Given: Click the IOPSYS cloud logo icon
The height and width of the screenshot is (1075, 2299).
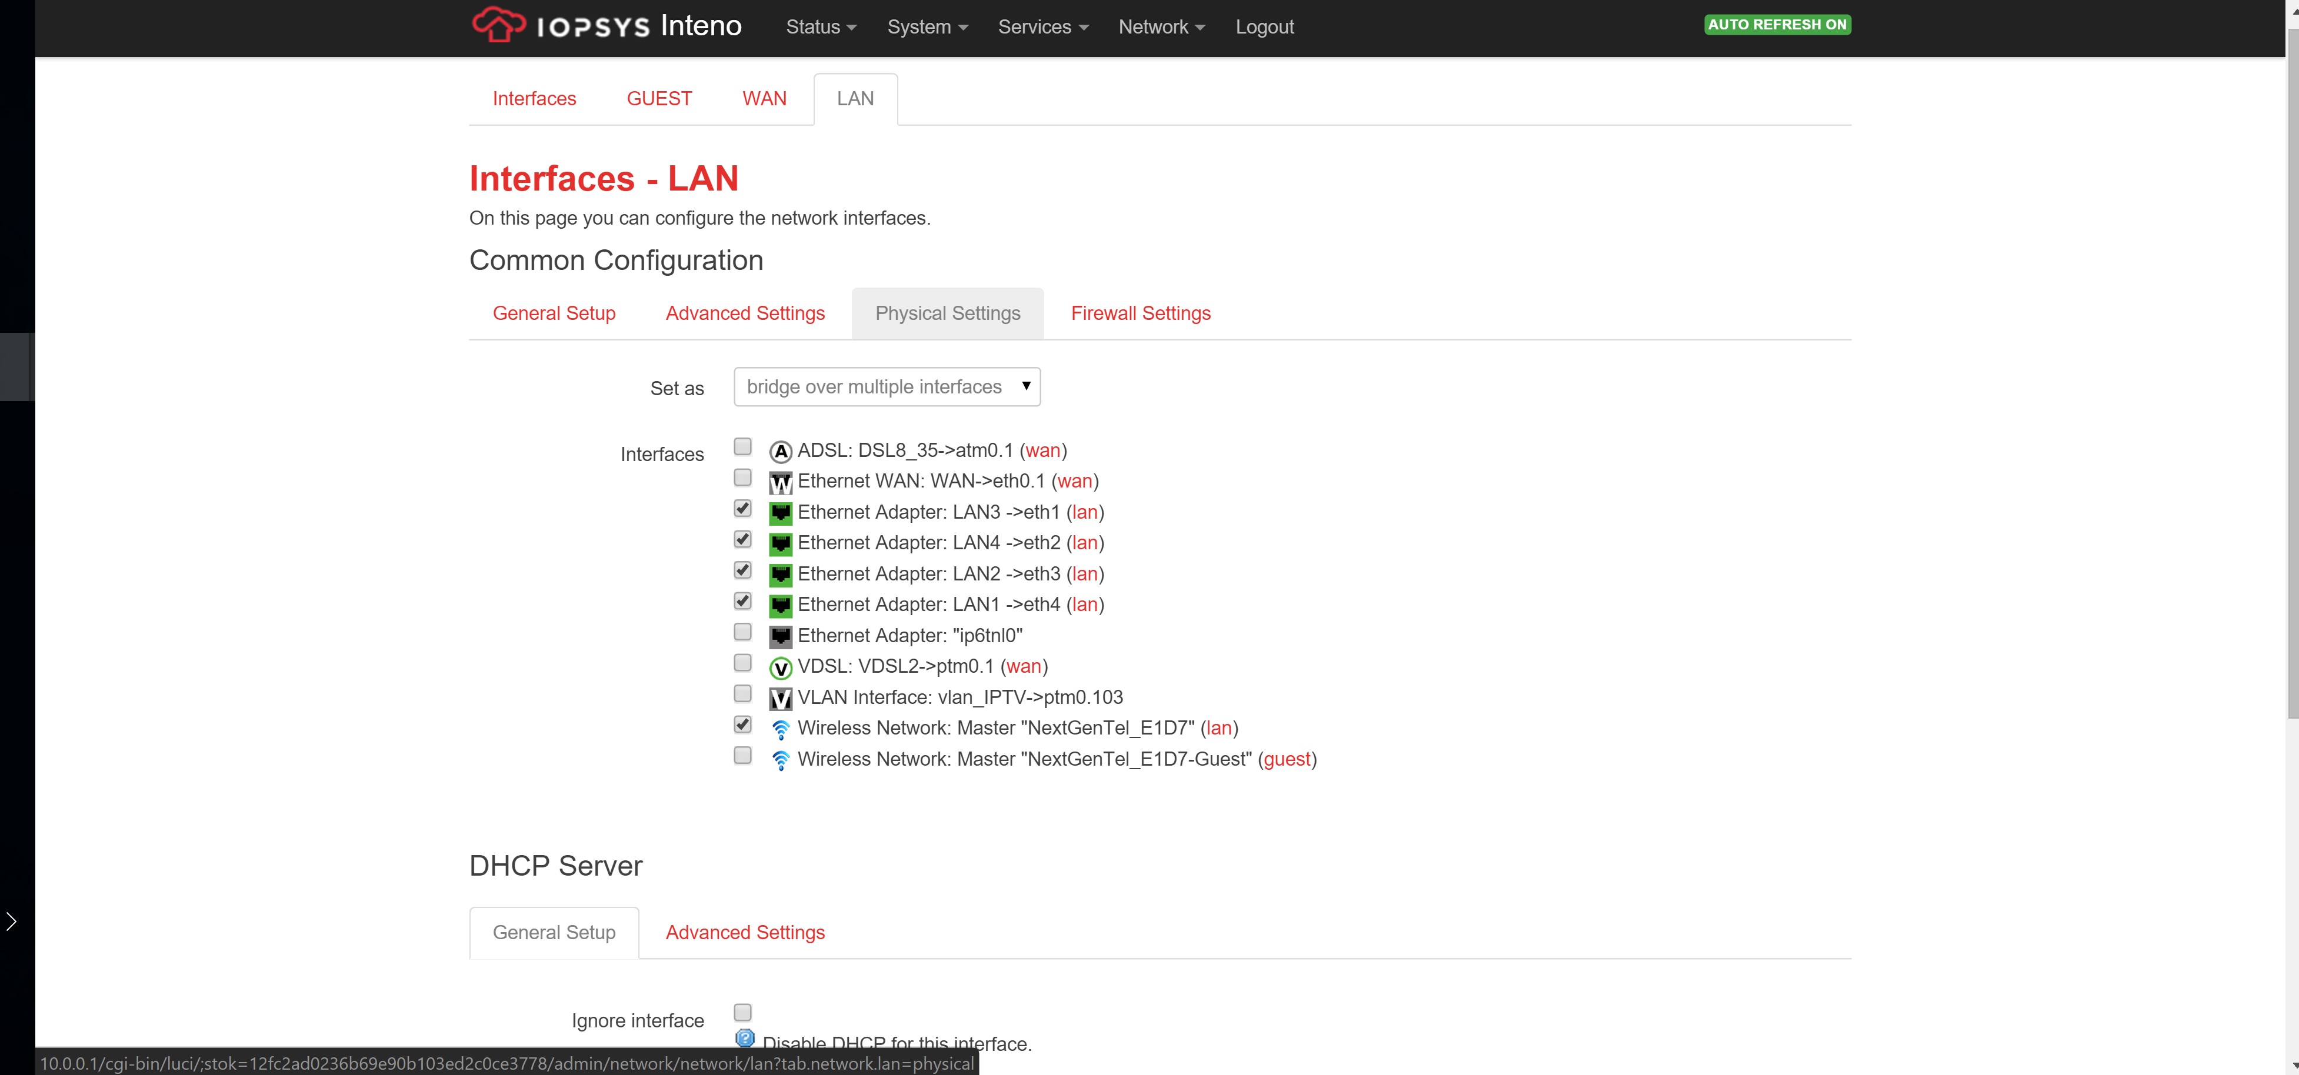Looking at the screenshot, I should pos(498,24).
